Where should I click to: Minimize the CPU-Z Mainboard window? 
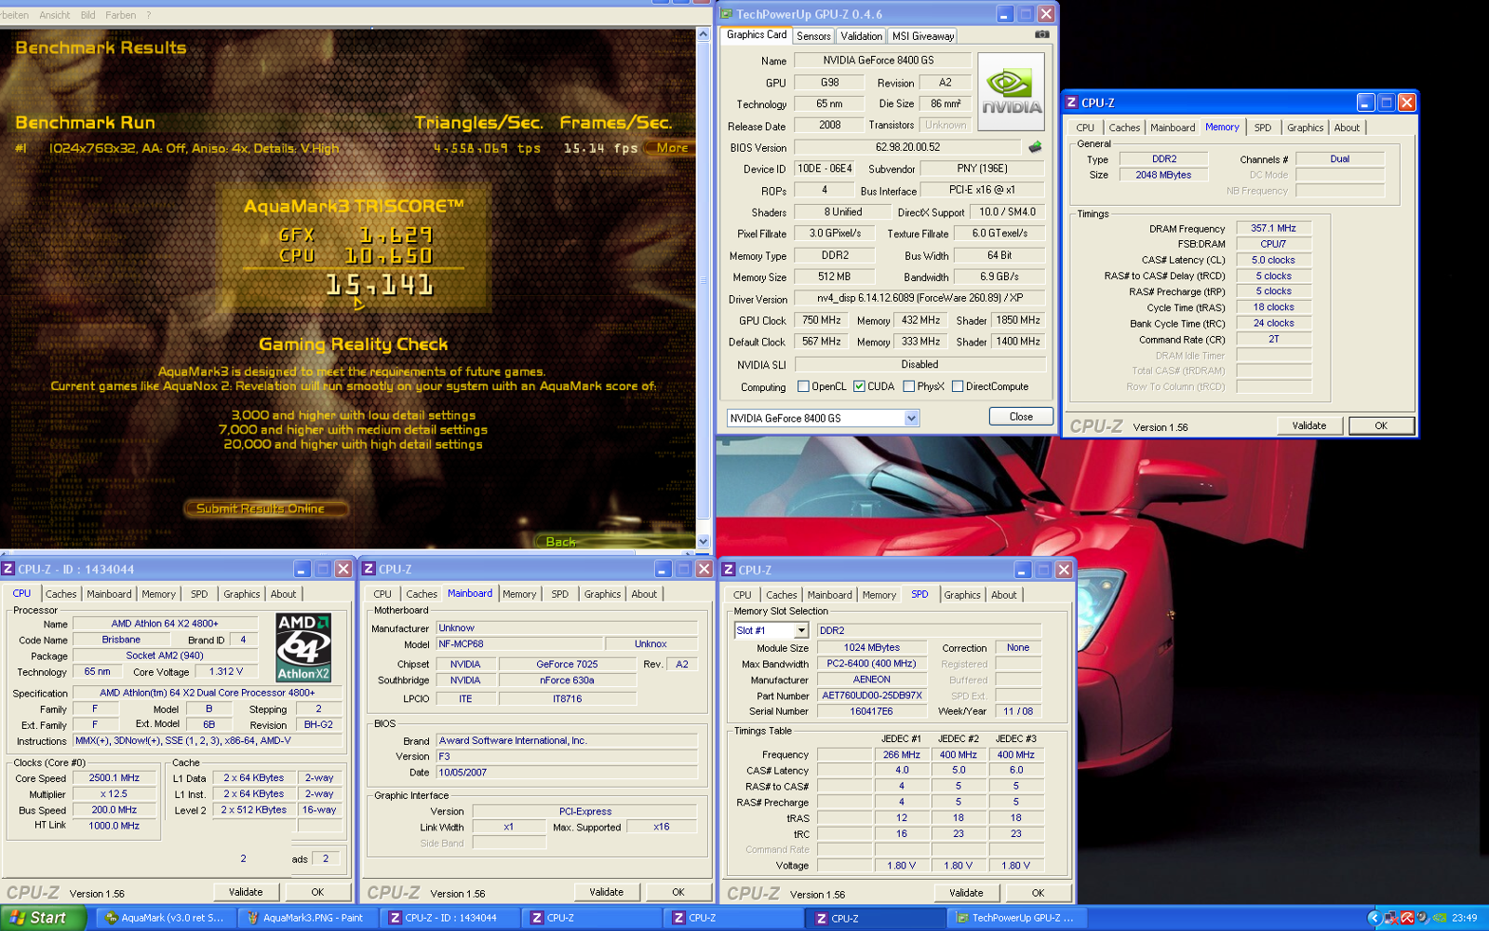click(x=663, y=569)
